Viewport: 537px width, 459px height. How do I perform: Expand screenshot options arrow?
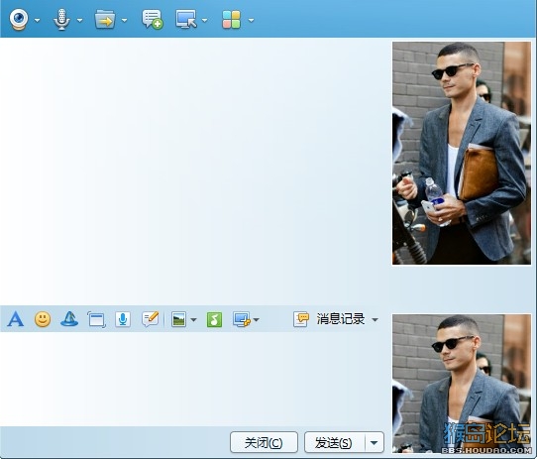pyautogui.click(x=257, y=320)
